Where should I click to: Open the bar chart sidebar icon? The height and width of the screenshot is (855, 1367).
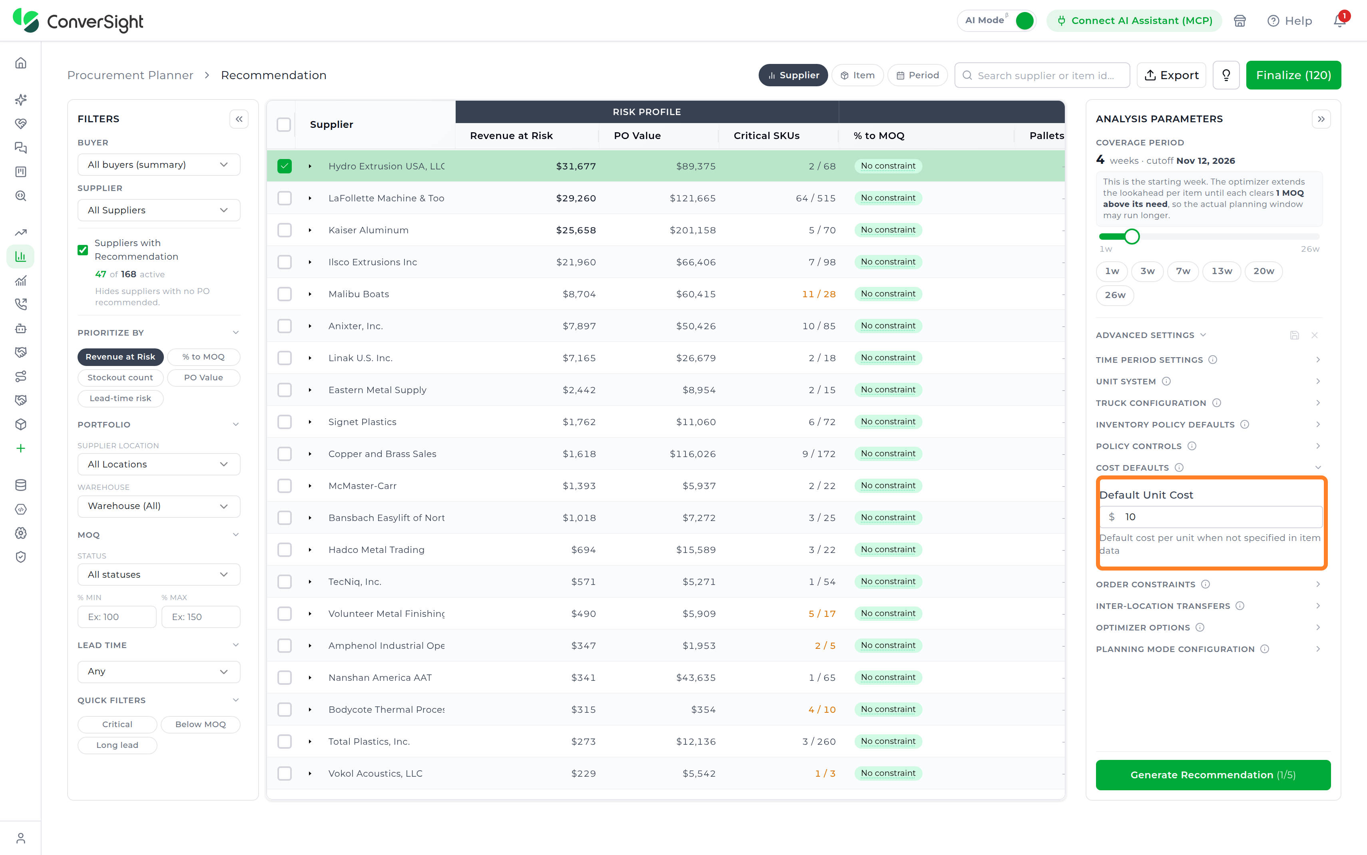coord(21,257)
